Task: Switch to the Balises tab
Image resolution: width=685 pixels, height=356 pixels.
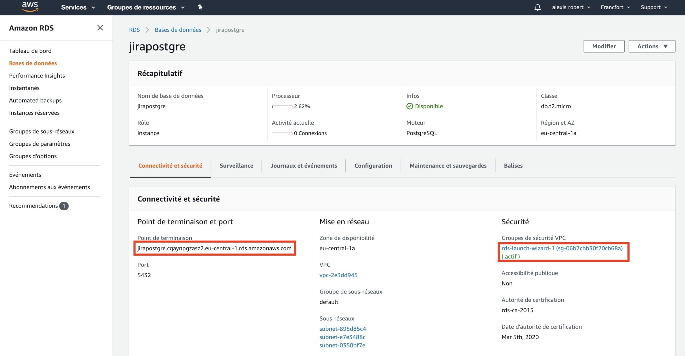Action: pyautogui.click(x=513, y=166)
